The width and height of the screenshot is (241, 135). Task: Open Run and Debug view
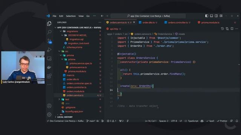[49, 50]
